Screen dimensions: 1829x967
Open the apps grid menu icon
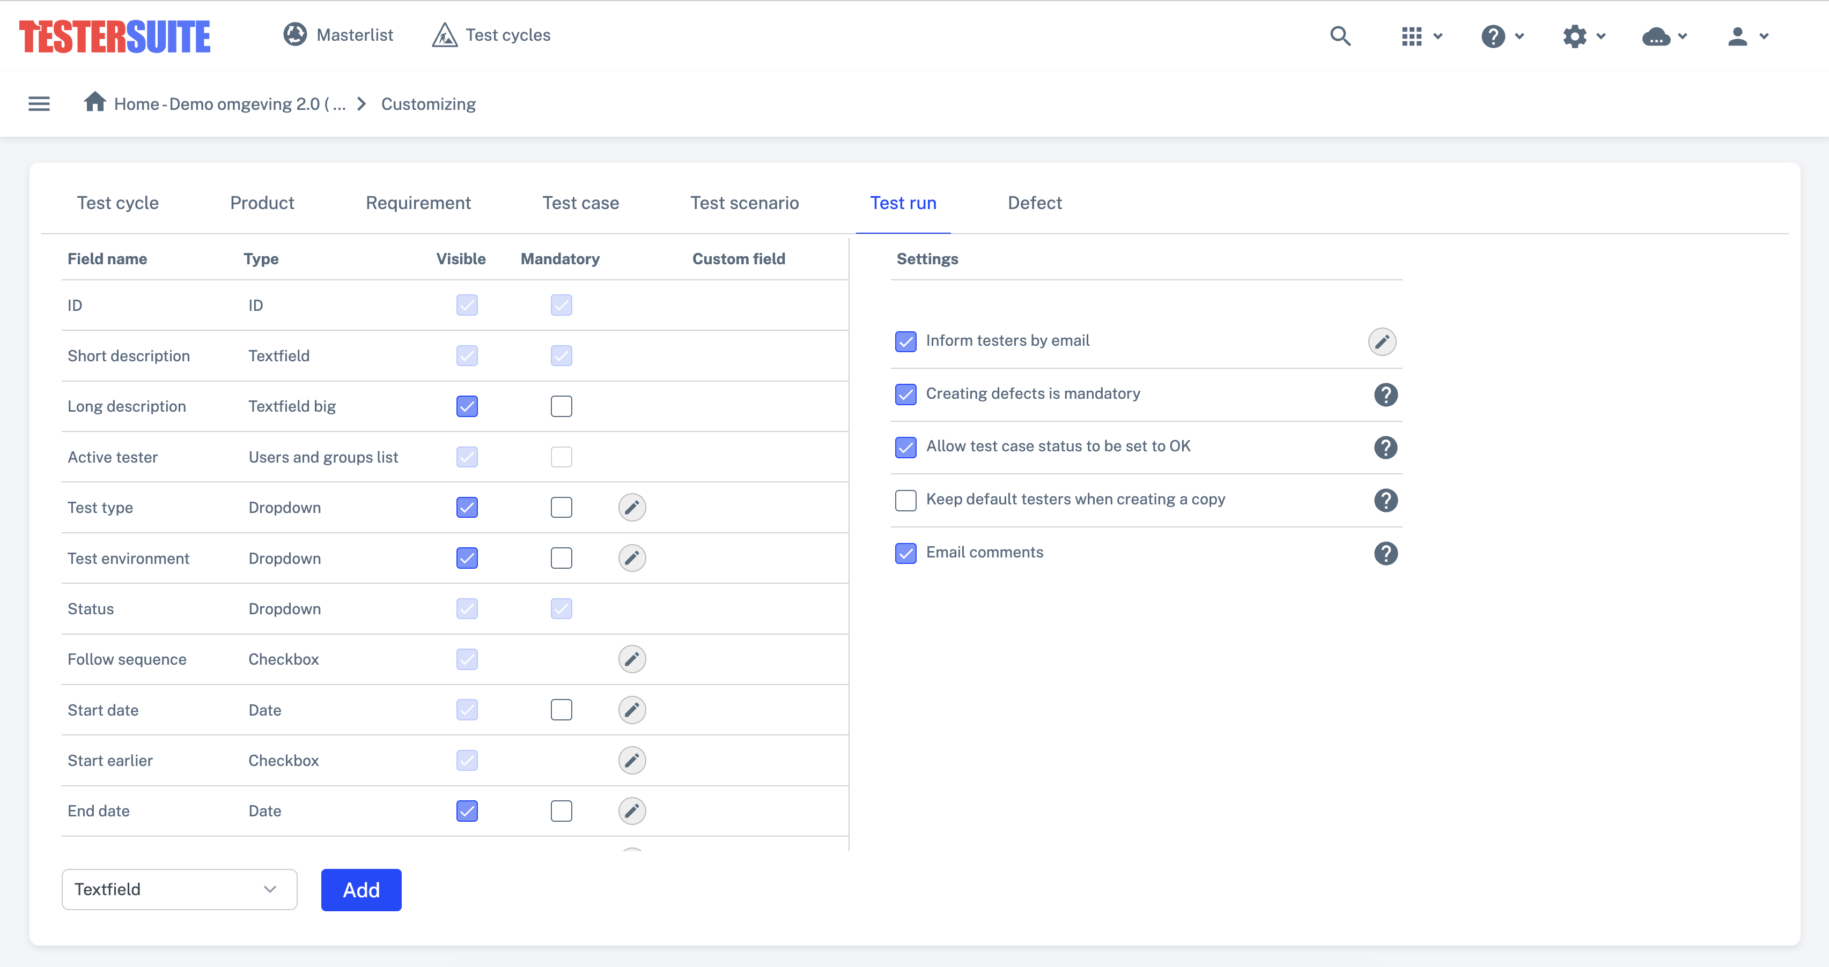coord(1412,35)
